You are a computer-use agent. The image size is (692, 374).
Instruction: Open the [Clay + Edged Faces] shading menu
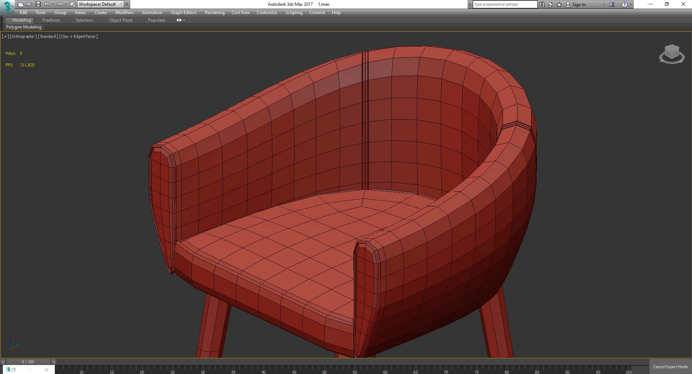click(78, 36)
